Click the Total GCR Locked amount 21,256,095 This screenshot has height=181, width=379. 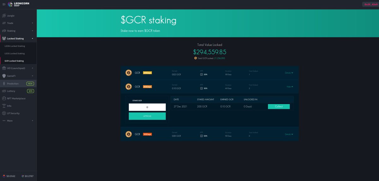coord(220,58)
